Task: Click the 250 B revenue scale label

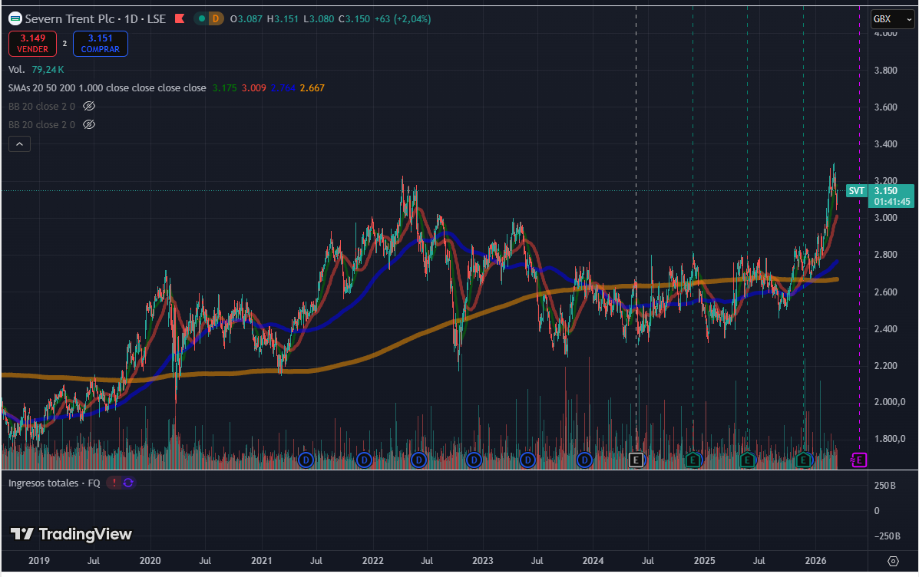Action: click(x=885, y=486)
